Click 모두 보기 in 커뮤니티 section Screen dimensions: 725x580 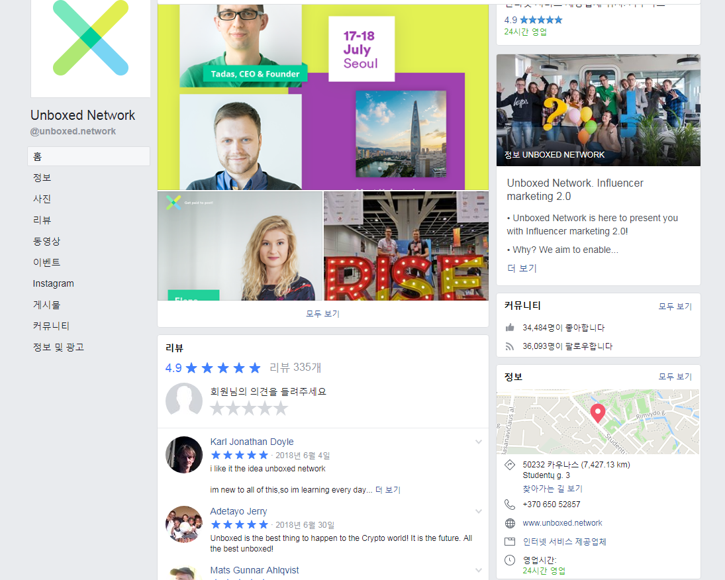[x=675, y=306]
